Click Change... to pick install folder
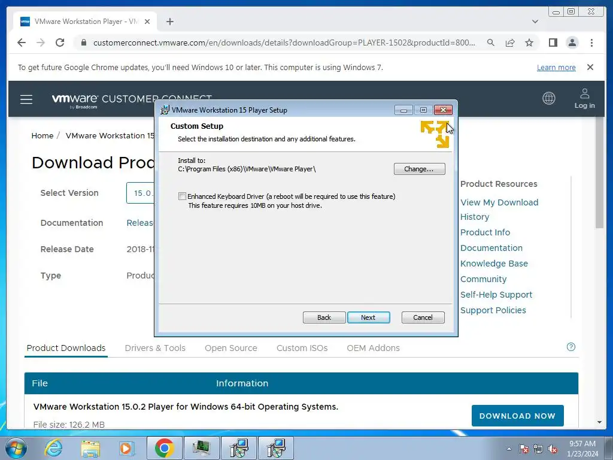 [419, 169]
